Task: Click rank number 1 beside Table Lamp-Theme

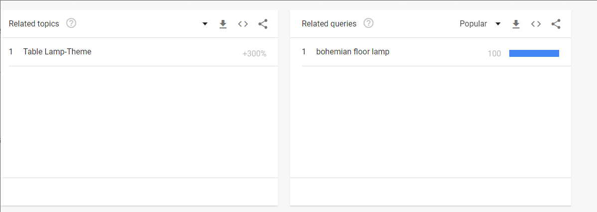Action: click(x=11, y=52)
